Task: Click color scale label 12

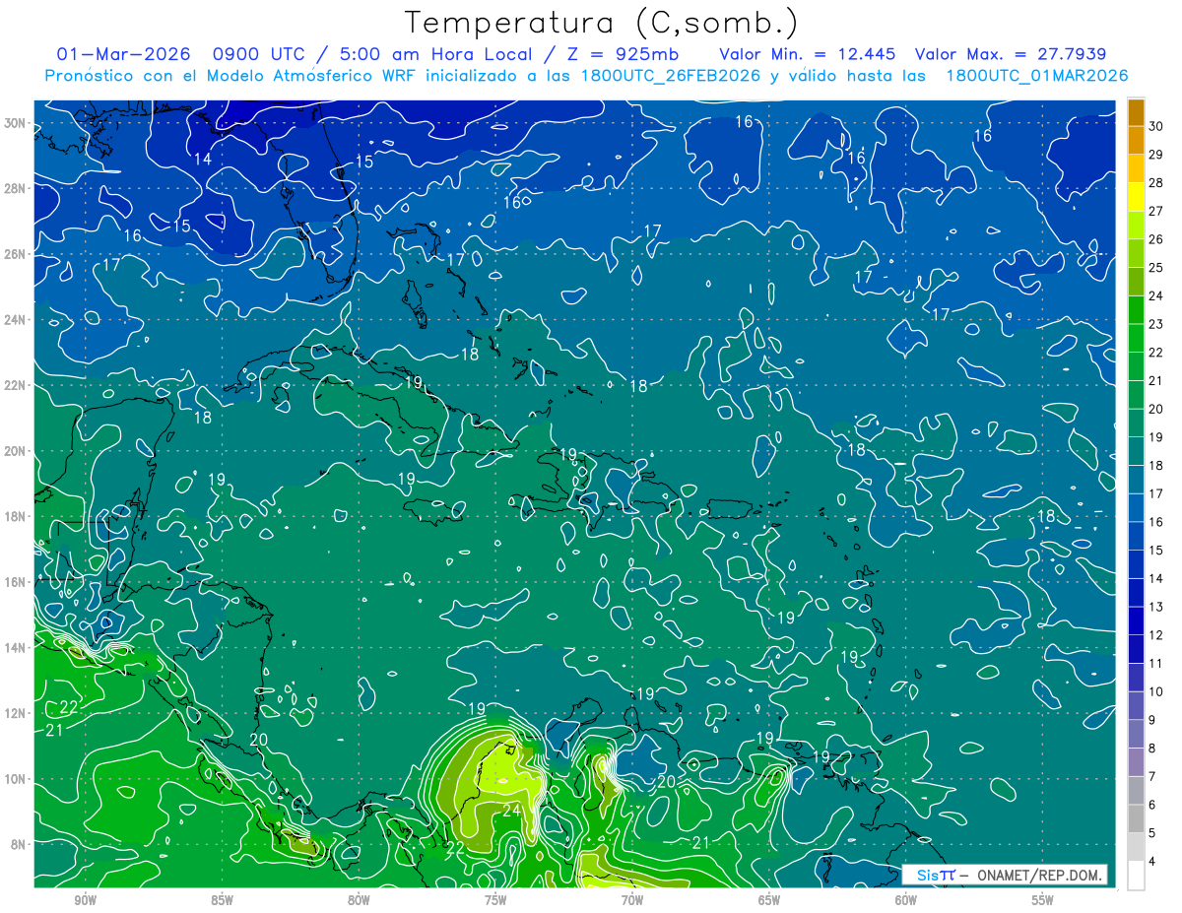Action: coord(1156,635)
